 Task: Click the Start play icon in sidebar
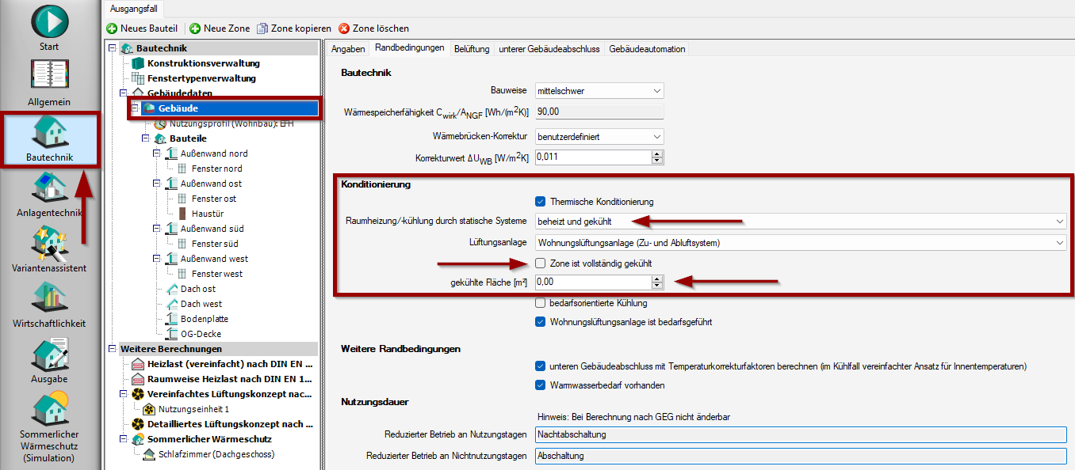(49, 21)
